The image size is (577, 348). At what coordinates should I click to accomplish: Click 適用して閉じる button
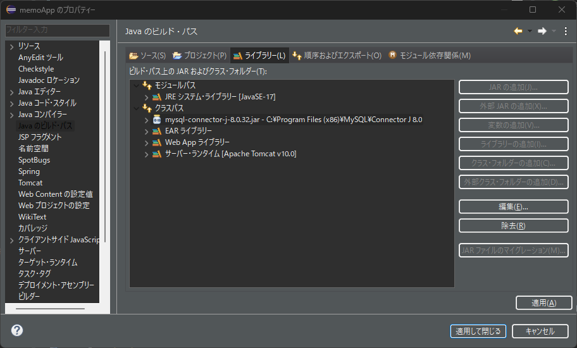coord(478,331)
